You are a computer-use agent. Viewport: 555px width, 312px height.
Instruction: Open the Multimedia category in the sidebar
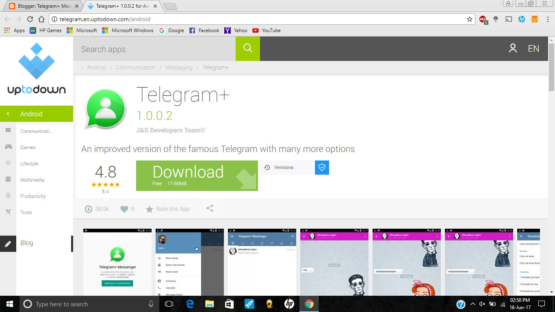[33, 180]
